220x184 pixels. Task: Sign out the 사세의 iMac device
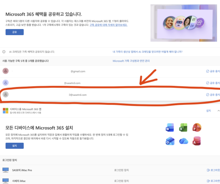tap(214, 181)
